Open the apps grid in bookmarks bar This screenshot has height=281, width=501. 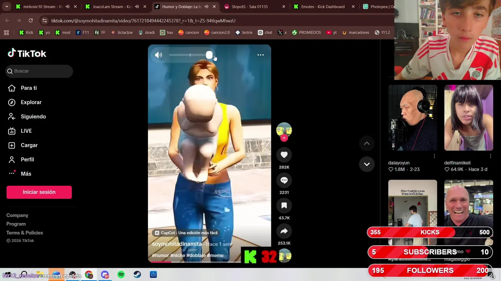pyautogui.click(x=6, y=32)
